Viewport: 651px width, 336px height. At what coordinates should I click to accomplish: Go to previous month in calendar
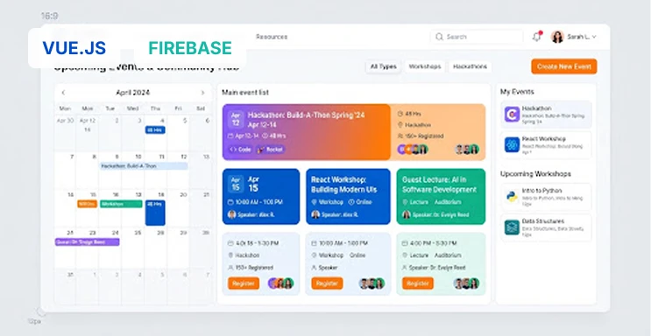pos(63,93)
